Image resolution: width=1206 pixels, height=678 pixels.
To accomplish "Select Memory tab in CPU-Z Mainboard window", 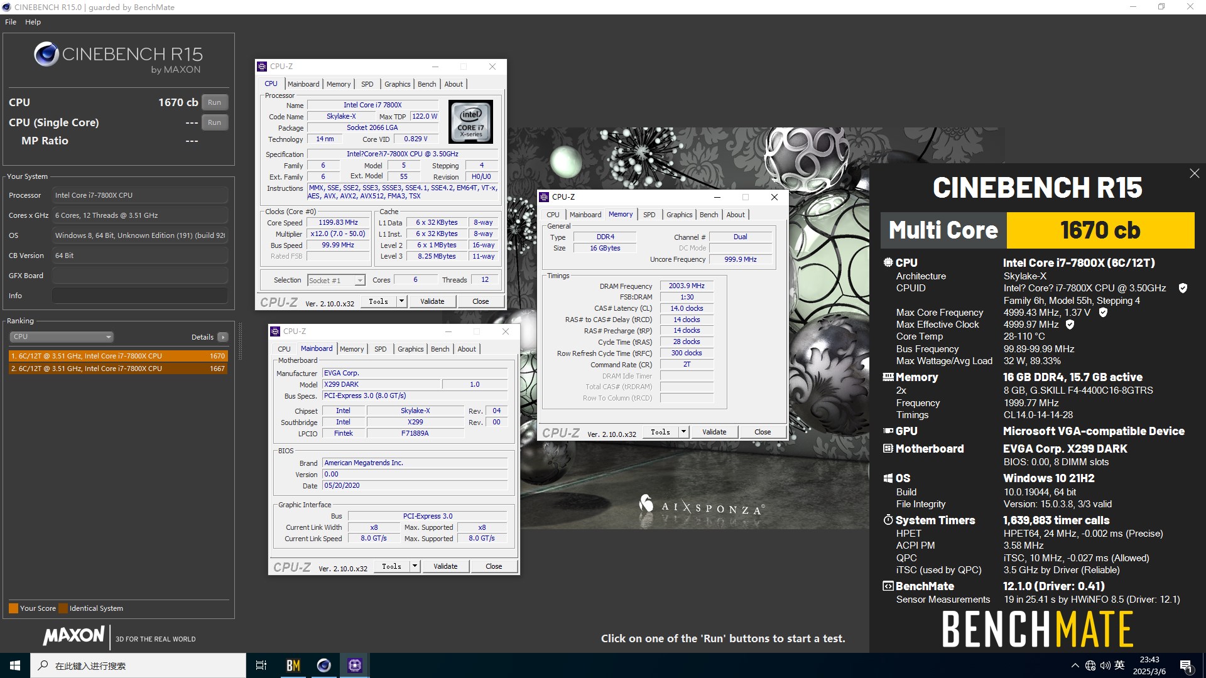I will (x=352, y=349).
